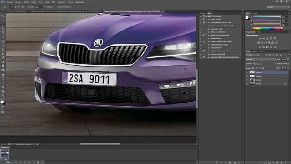The height and width of the screenshot is (164, 291).
Task: Click the Subtract from selection mode icon
Action: coord(19,7)
